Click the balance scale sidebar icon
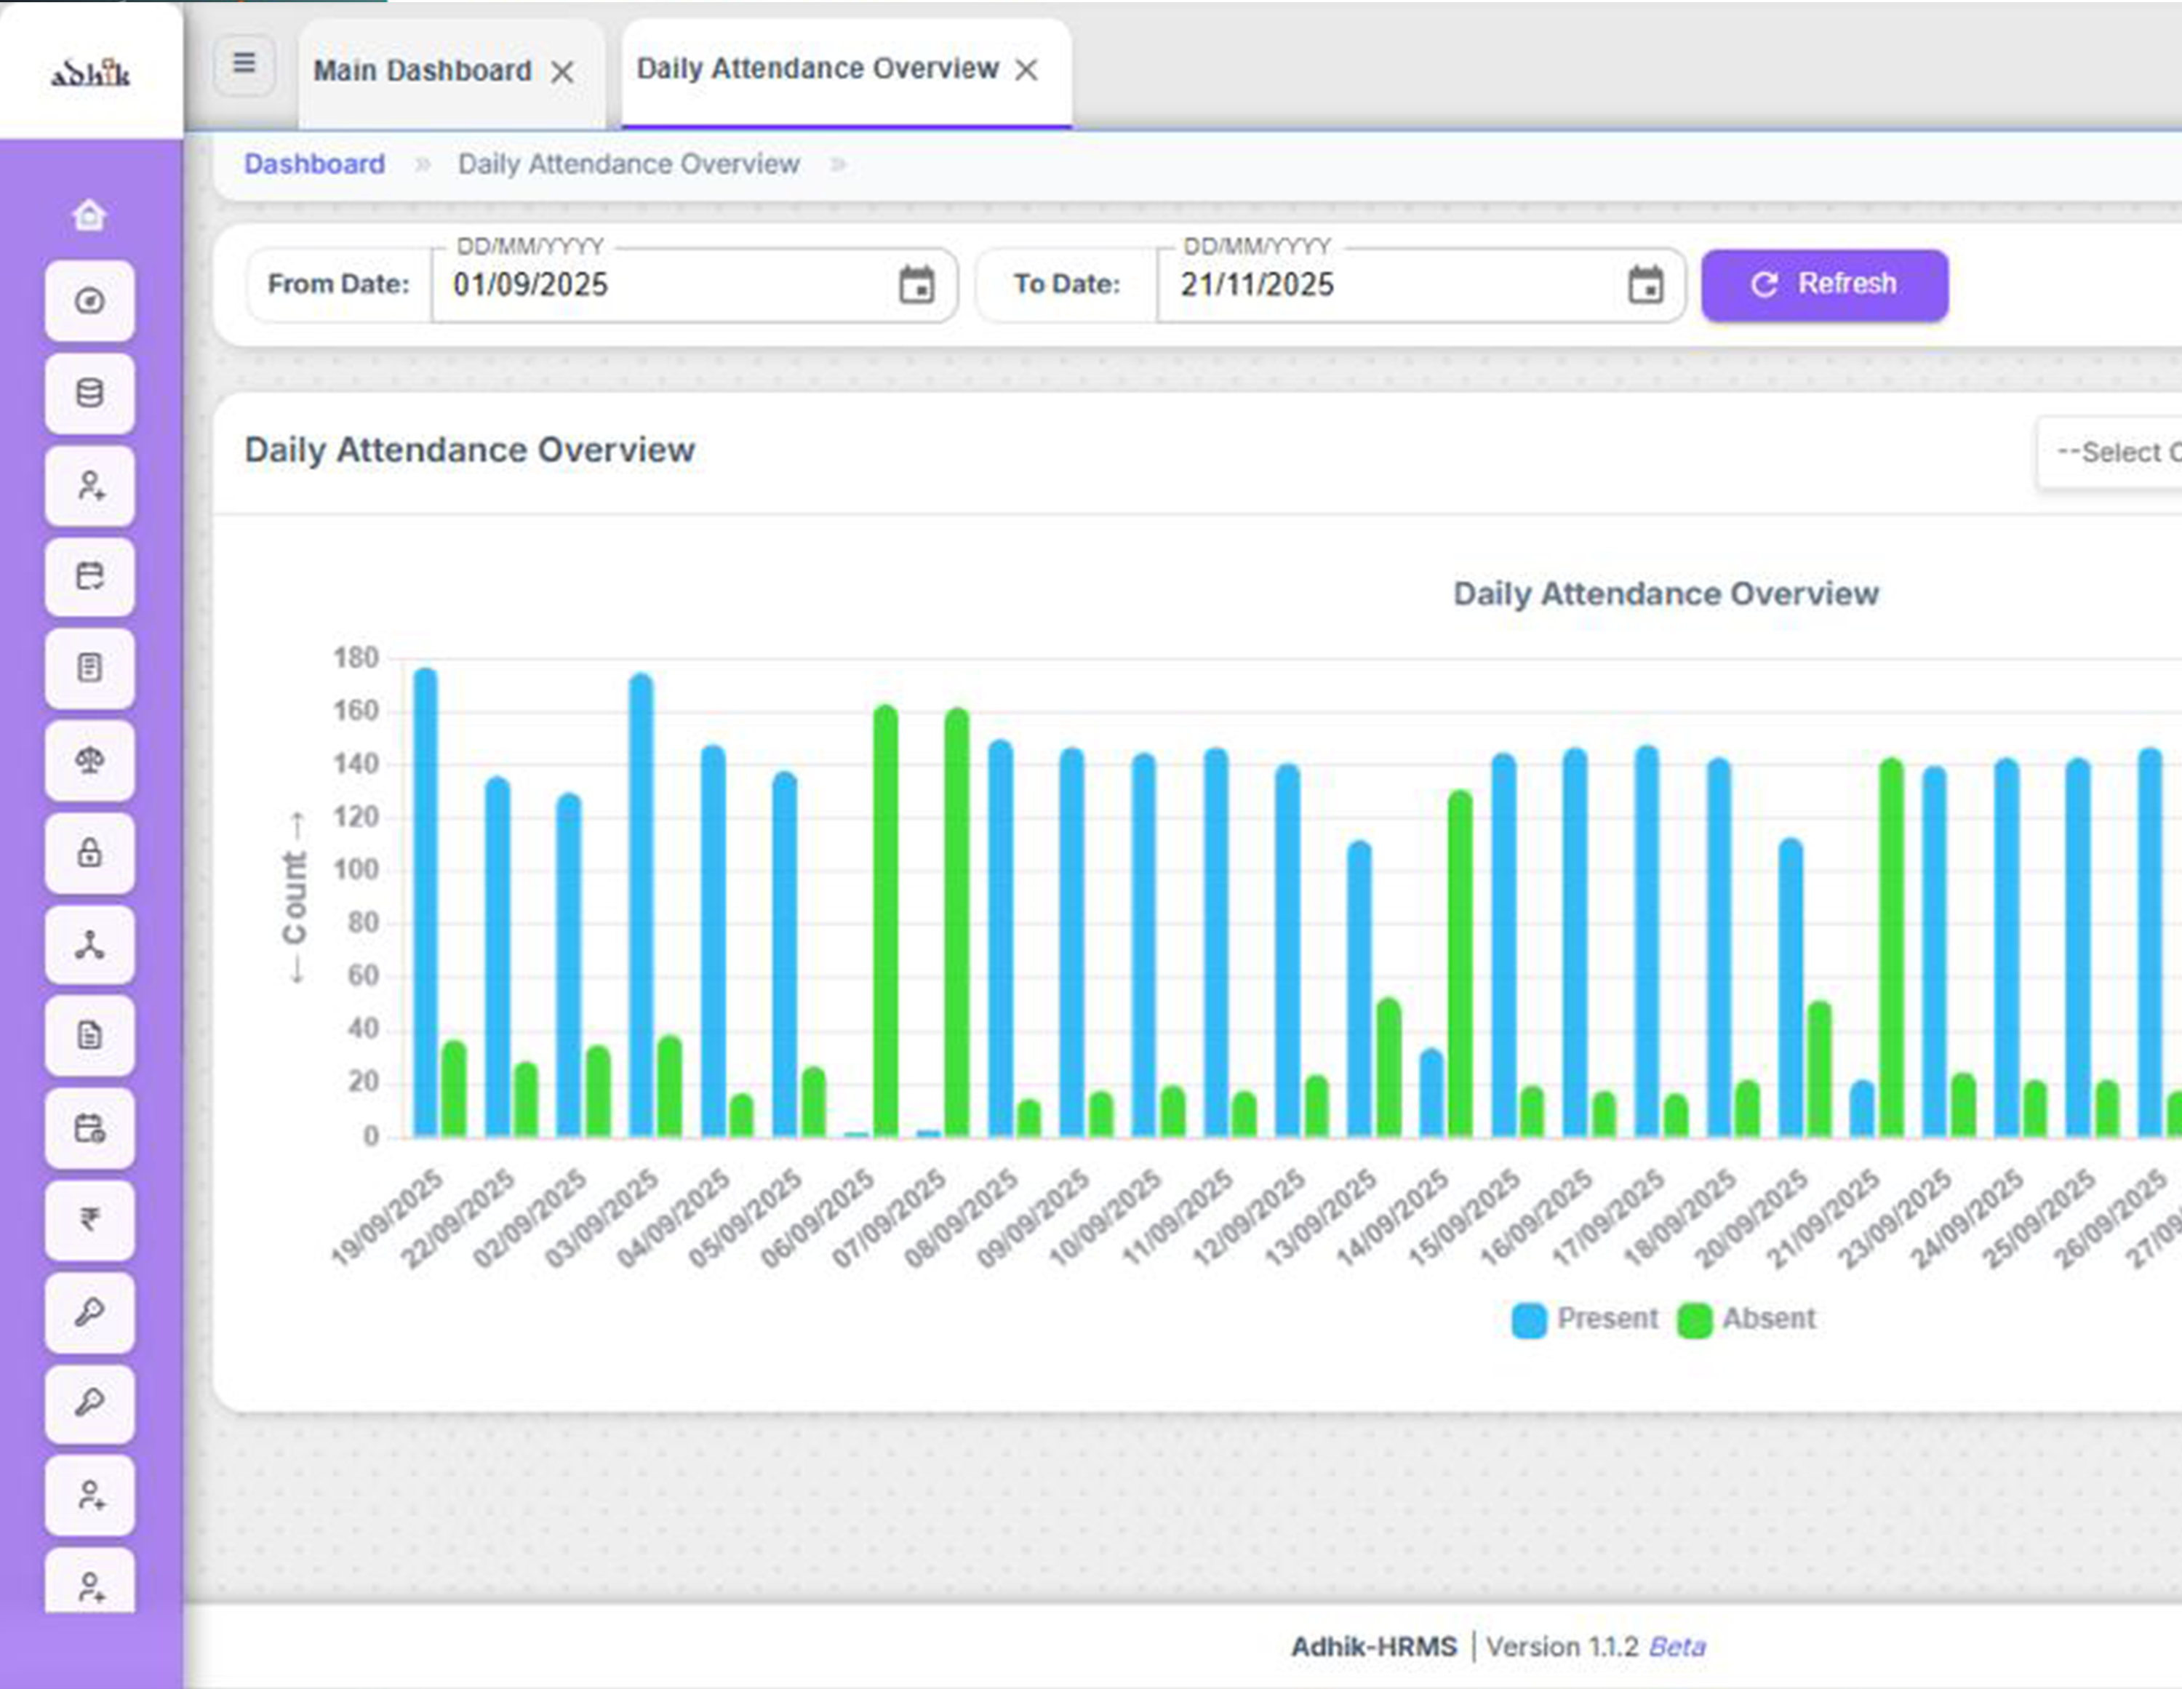2182x1689 pixels. (x=89, y=761)
